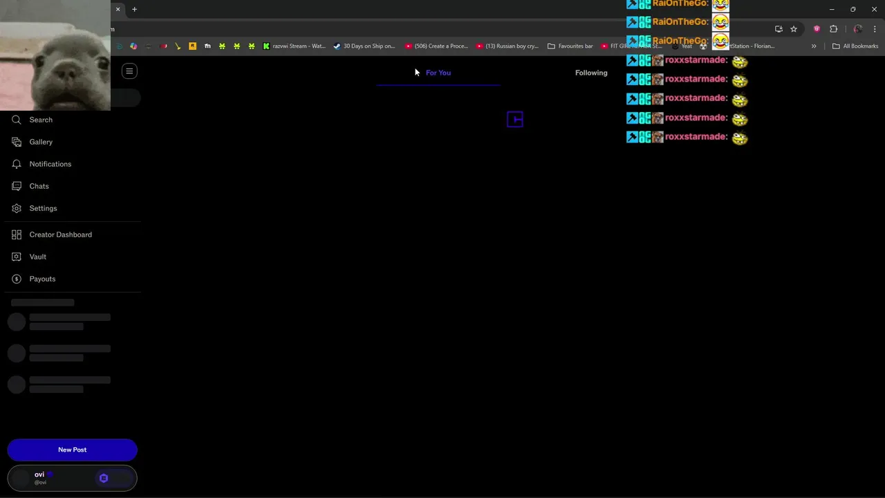Switch to the For You tab
This screenshot has width=885, height=498.
(438, 73)
